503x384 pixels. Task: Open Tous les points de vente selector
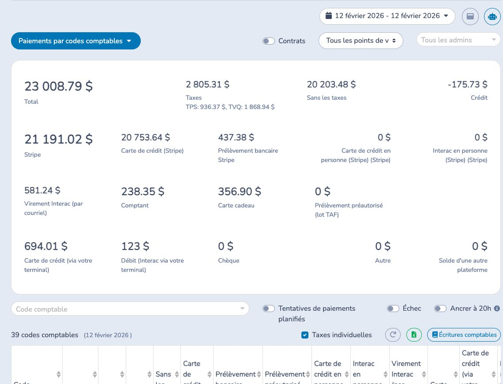coord(360,41)
